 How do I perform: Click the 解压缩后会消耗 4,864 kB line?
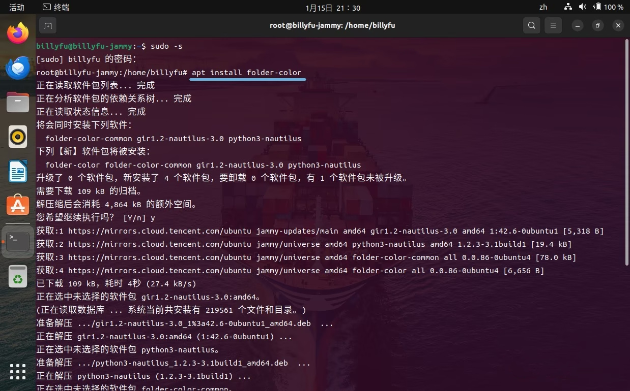pos(117,204)
